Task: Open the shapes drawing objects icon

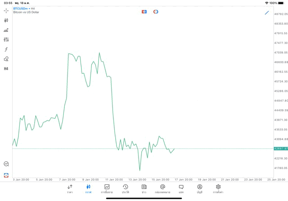Action: pos(6,59)
